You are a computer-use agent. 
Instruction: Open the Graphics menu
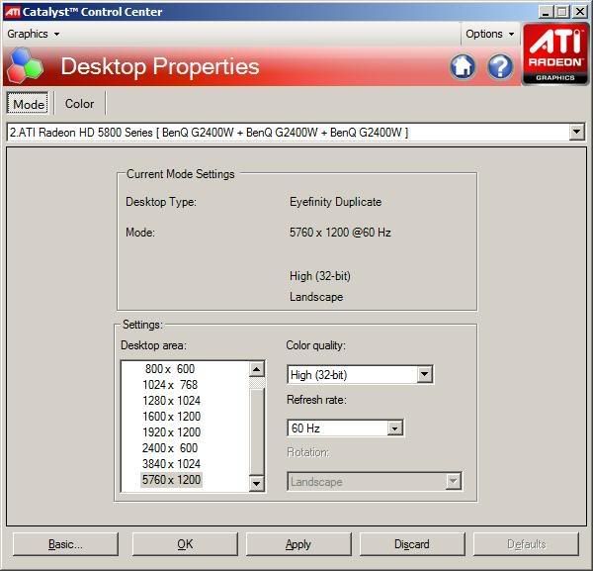(33, 34)
